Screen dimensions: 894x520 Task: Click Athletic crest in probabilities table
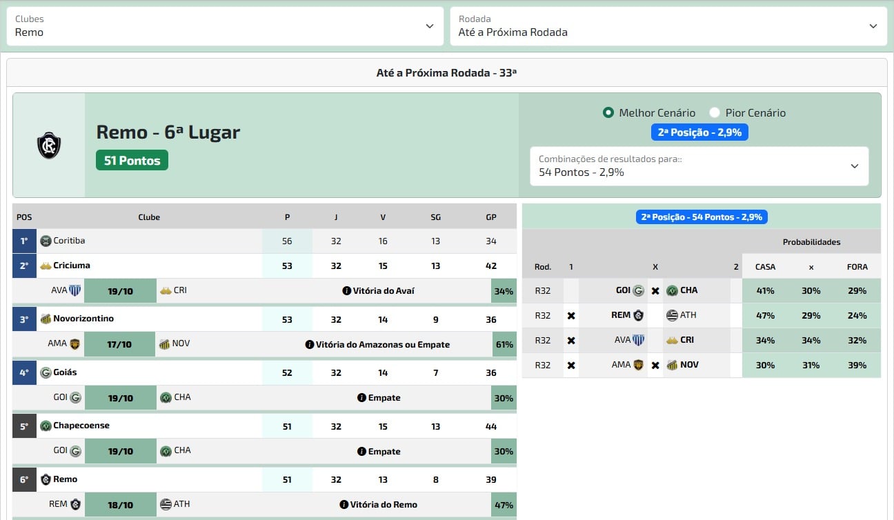671,315
